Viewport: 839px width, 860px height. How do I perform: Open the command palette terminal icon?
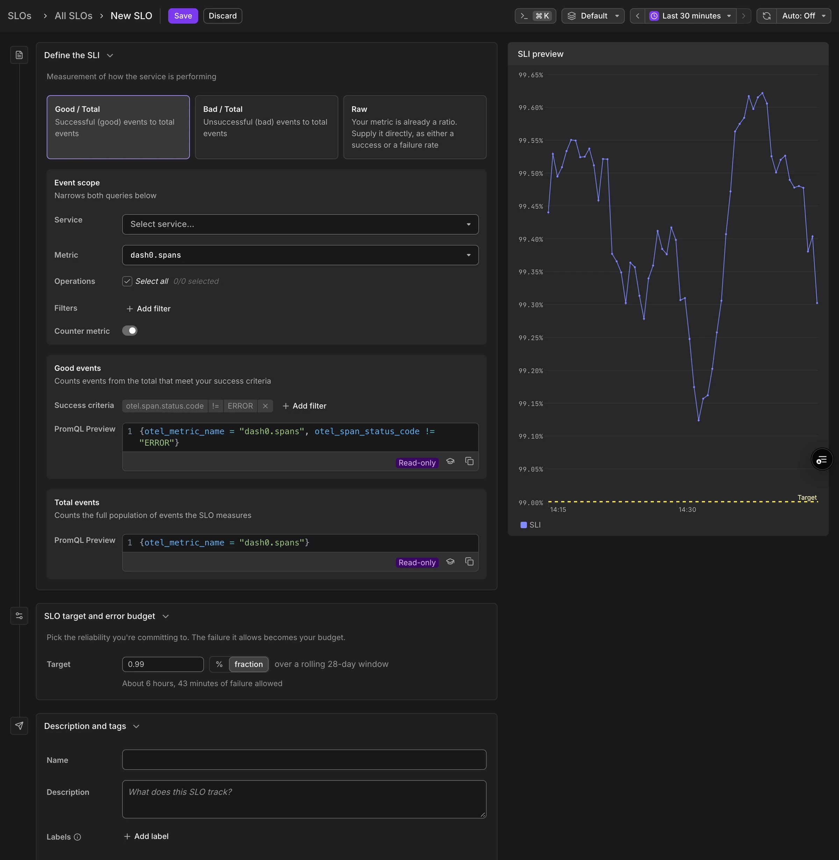coord(524,16)
